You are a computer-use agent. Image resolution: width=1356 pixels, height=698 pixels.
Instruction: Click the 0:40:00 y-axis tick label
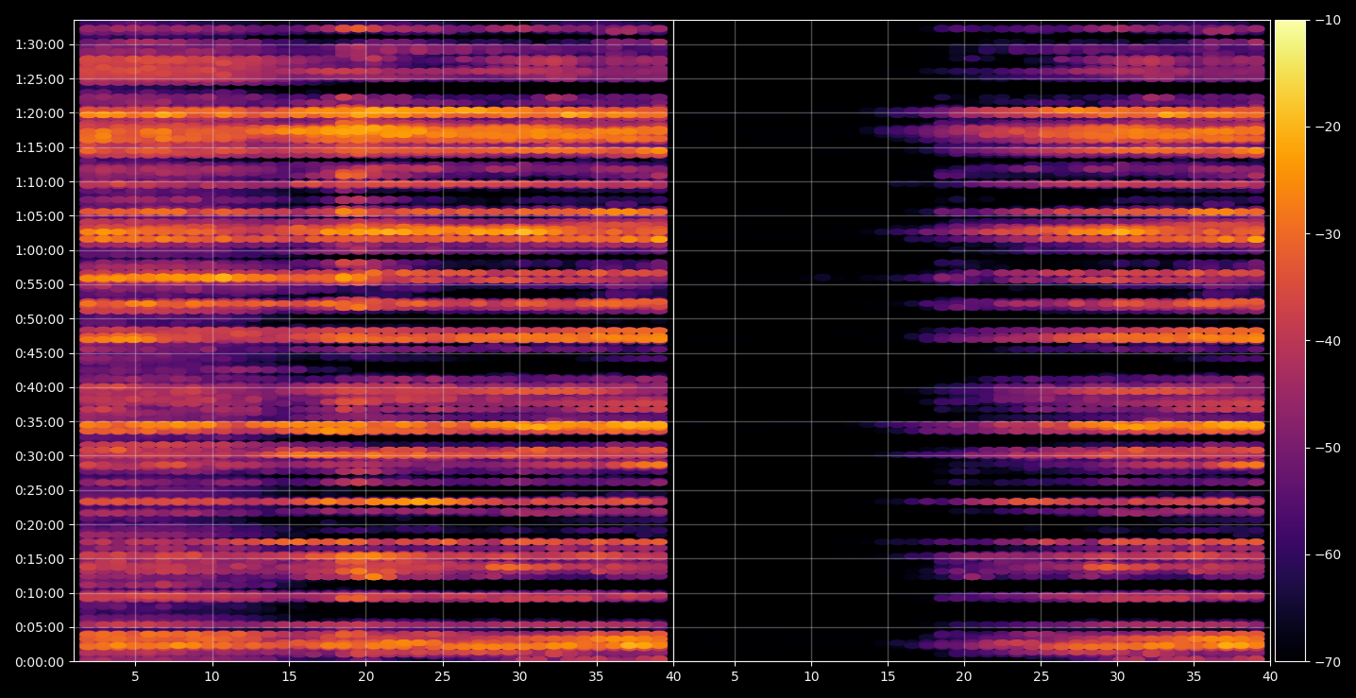(x=39, y=387)
